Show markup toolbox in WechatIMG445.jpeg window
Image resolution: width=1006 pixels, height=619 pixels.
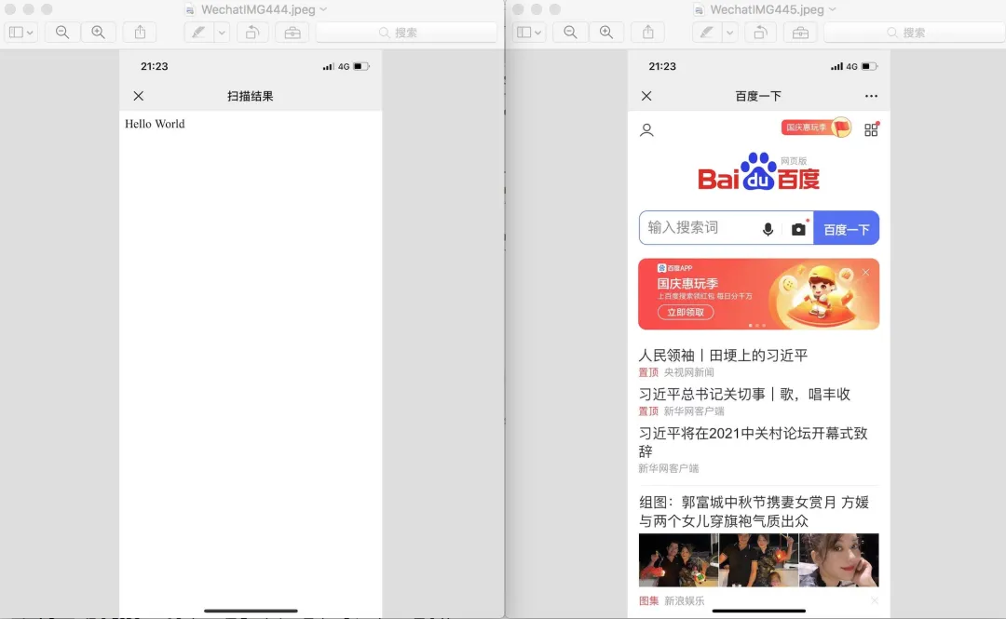[801, 32]
